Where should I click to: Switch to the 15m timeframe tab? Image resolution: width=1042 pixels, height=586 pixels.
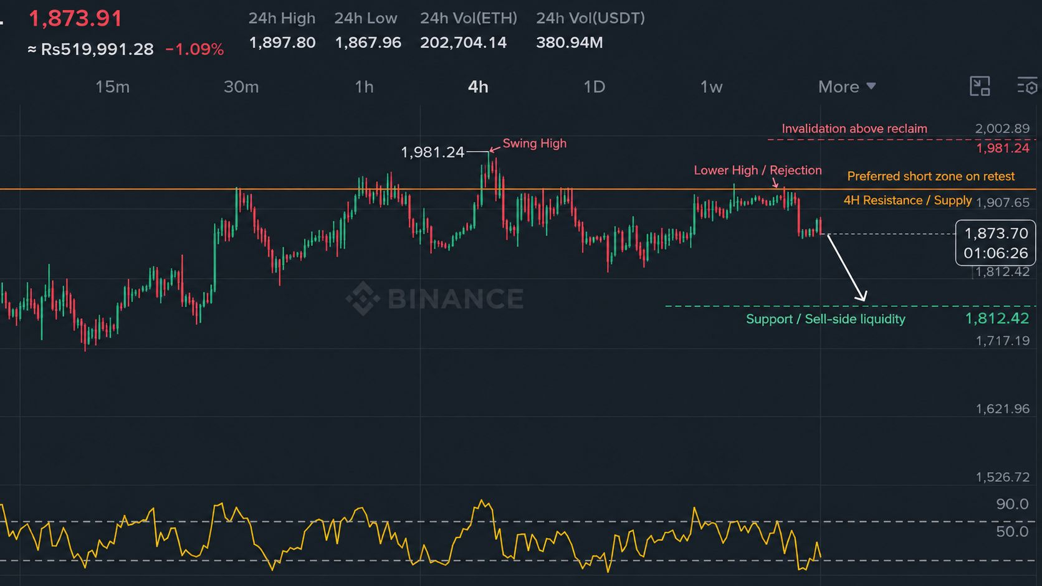pos(112,87)
